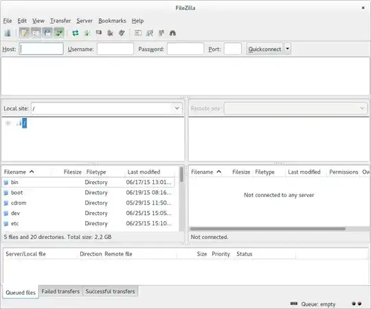This screenshot has height=309, width=371.
Task: Toggle local directory tree display
Action: pos(36,33)
